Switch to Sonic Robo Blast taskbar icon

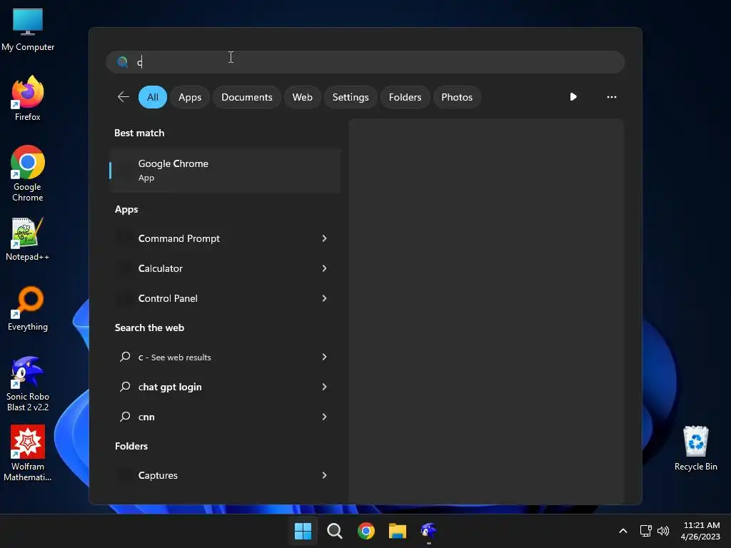pyautogui.click(x=429, y=531)
